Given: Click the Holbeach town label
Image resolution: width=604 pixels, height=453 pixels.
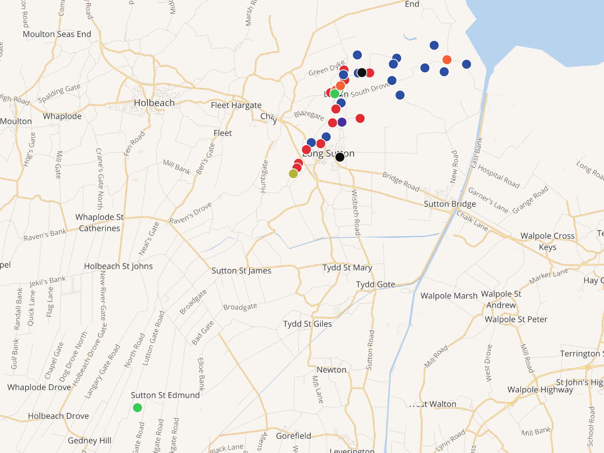Looking at the screenshot, I should coord(154,103).
